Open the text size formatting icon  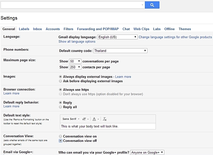point(86,119)
